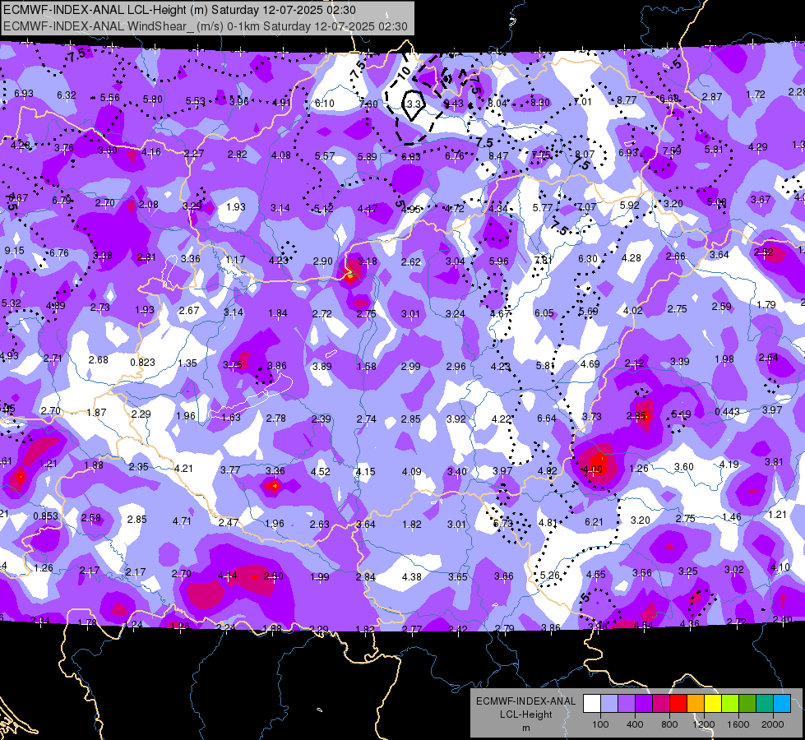This screenshot has width=805, height=740.
Task: Click the pale lavender swatch next to white
Action: pyautogui.click(x=609, y=704)
